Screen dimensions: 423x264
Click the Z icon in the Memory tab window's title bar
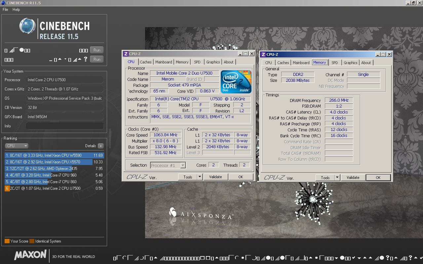pyautogui.click(x=263, y=54)
